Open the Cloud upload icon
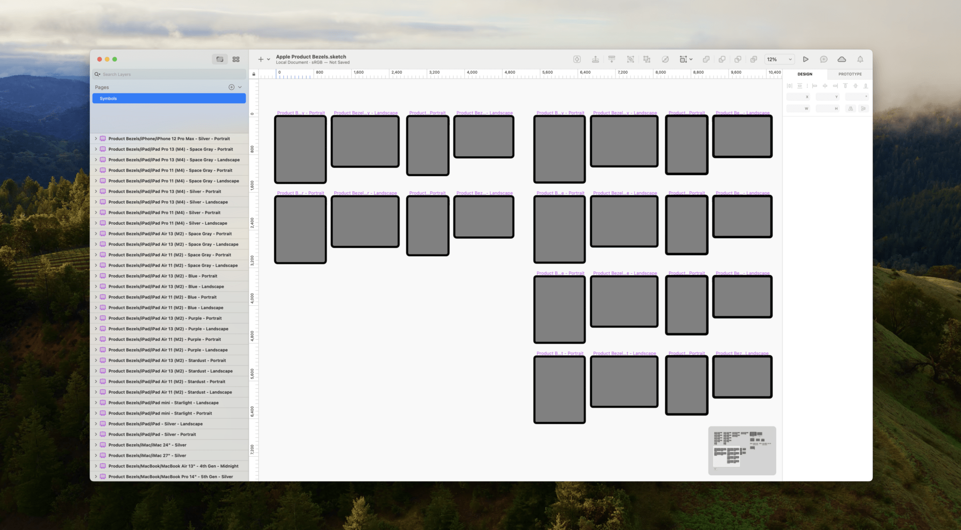This screenshot has height=530, width=961. (842, 59)
